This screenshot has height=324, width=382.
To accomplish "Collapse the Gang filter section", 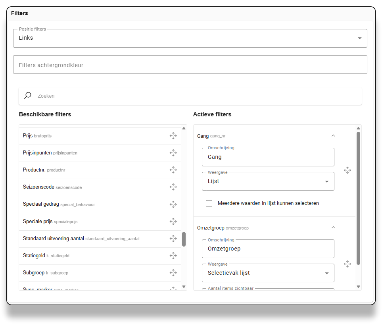I will [333, 136].
